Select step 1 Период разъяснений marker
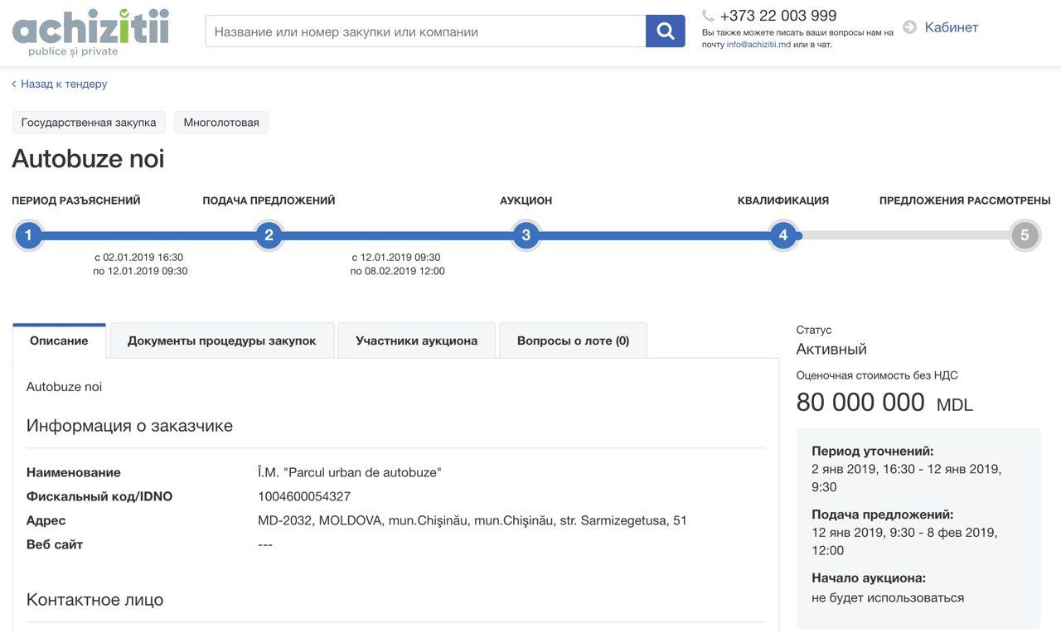Viewport: 1061px width, 633px height. point(28,235)
